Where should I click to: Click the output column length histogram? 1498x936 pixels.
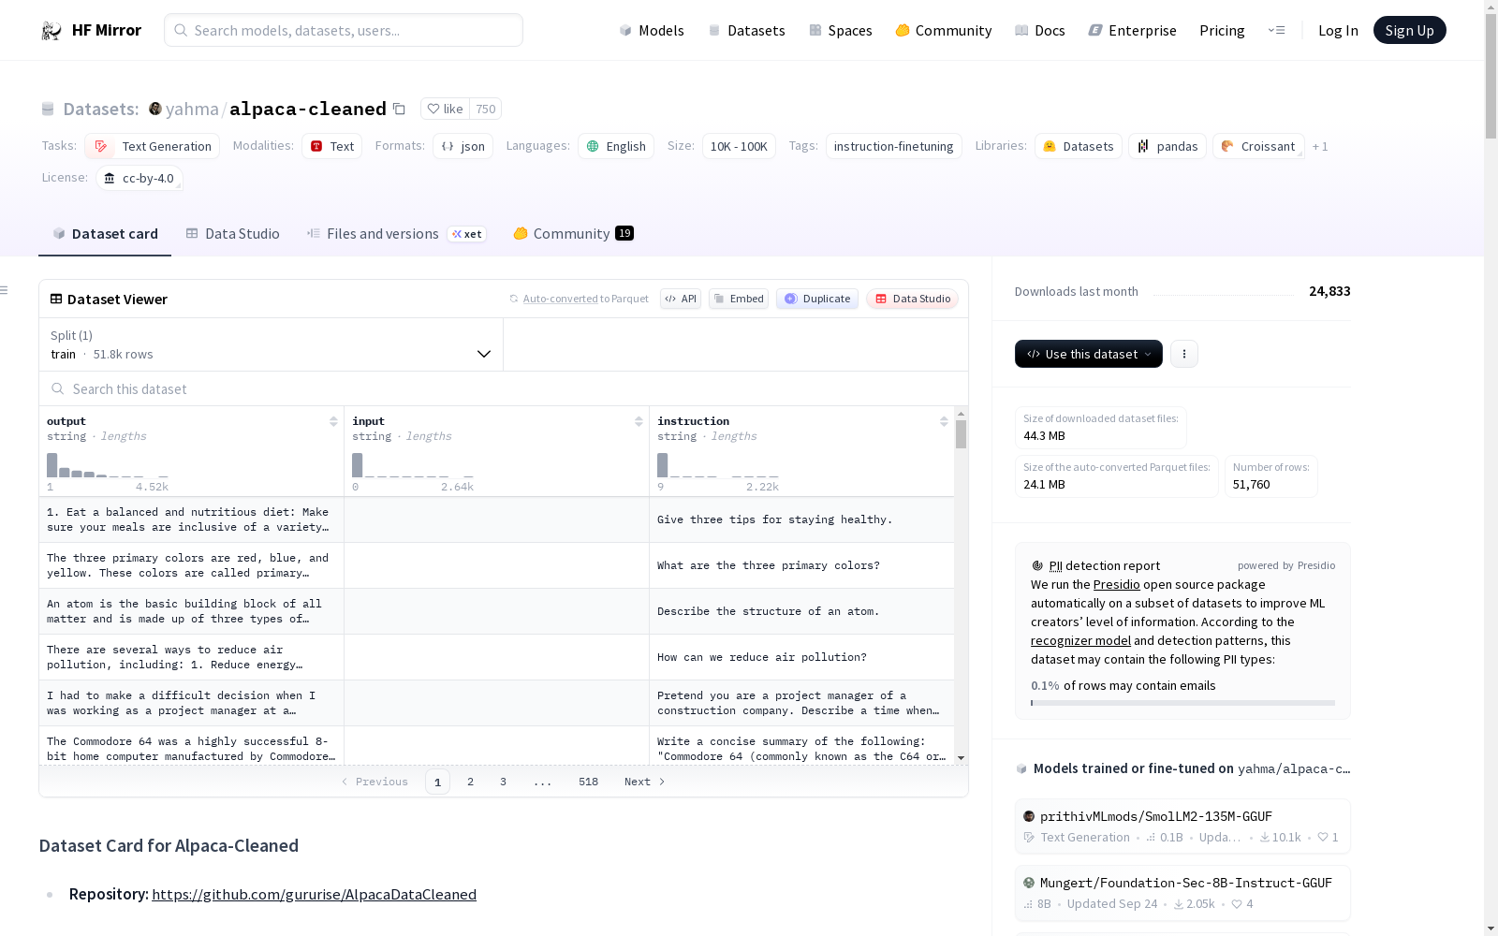pyautogui.click(x=108, y=465)
